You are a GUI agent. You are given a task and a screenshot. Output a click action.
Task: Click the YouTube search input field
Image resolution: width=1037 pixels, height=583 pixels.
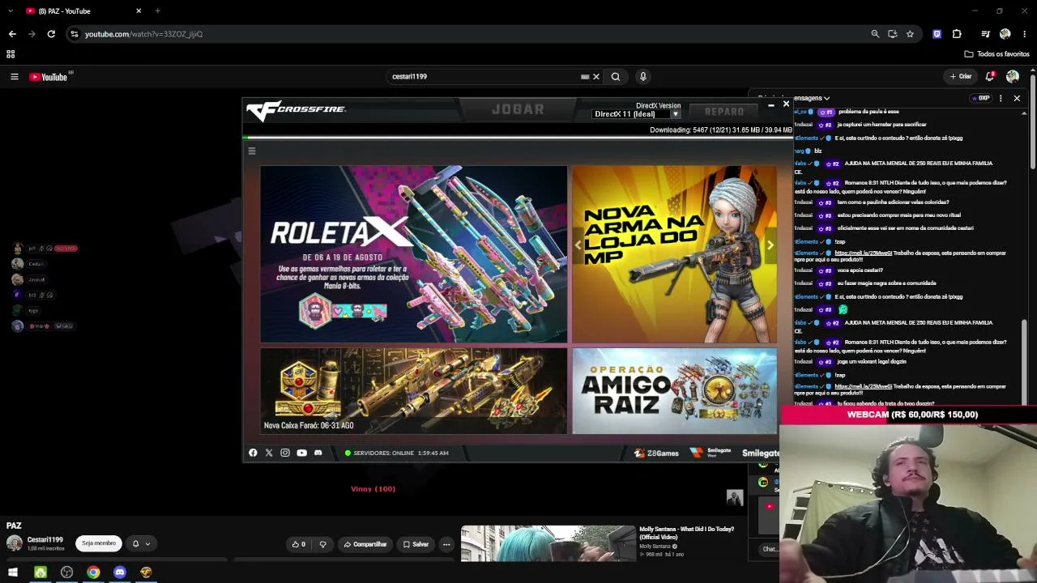pyautogui.click(x=484, y=77)
